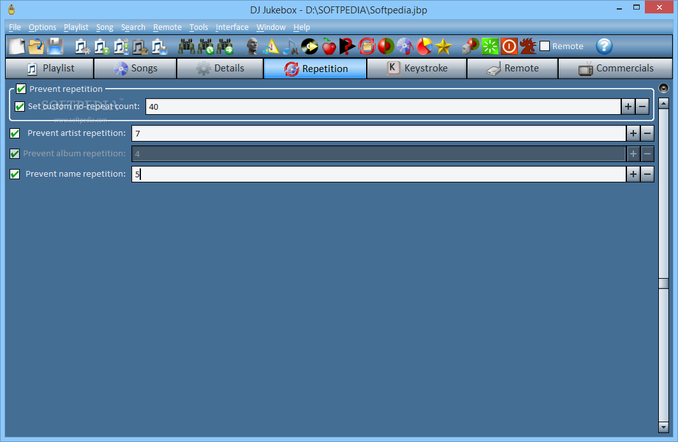
Task: Click the red circular arrows folder icon
Action: pyautogui.click(x=367, y=47)
